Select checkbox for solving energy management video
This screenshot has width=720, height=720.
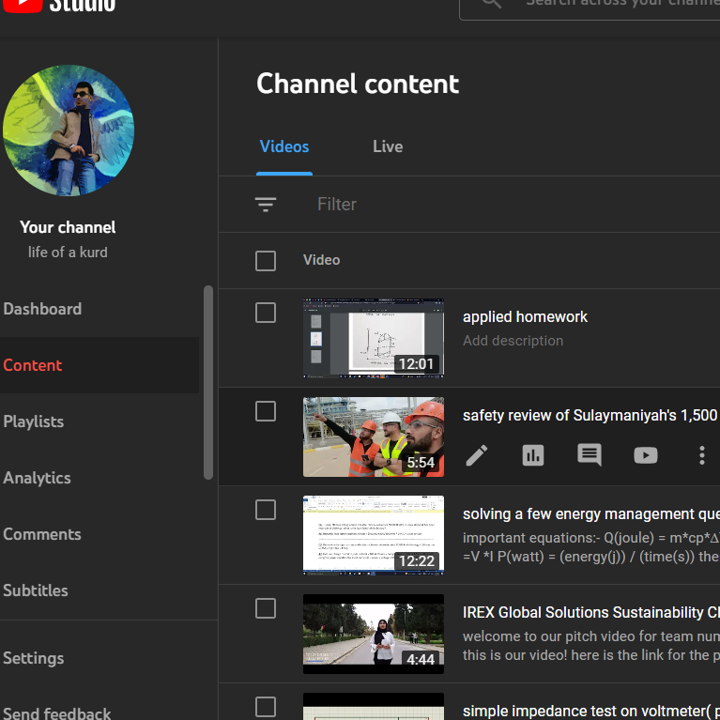pos(266,510)
